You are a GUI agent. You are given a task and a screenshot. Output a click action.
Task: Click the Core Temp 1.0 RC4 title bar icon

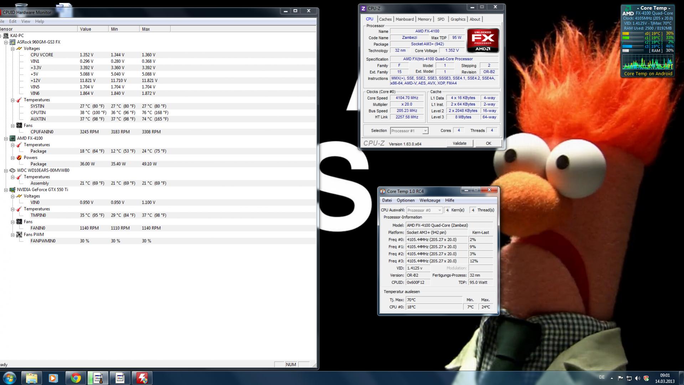(382, 191)
